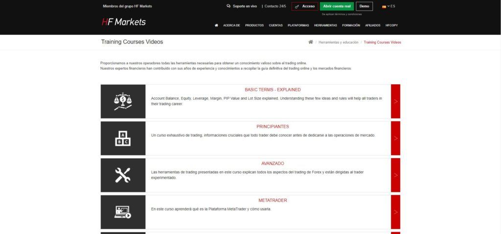The height and width of the screenshot is (234, 501).
Task: Click the Account Balance, Equity description text
Action: click(x=267, y=101)
